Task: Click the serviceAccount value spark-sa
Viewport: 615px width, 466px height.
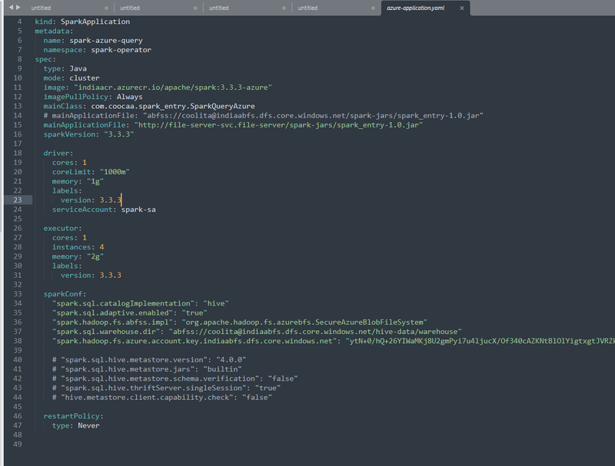Action: [x=138, y=210]
